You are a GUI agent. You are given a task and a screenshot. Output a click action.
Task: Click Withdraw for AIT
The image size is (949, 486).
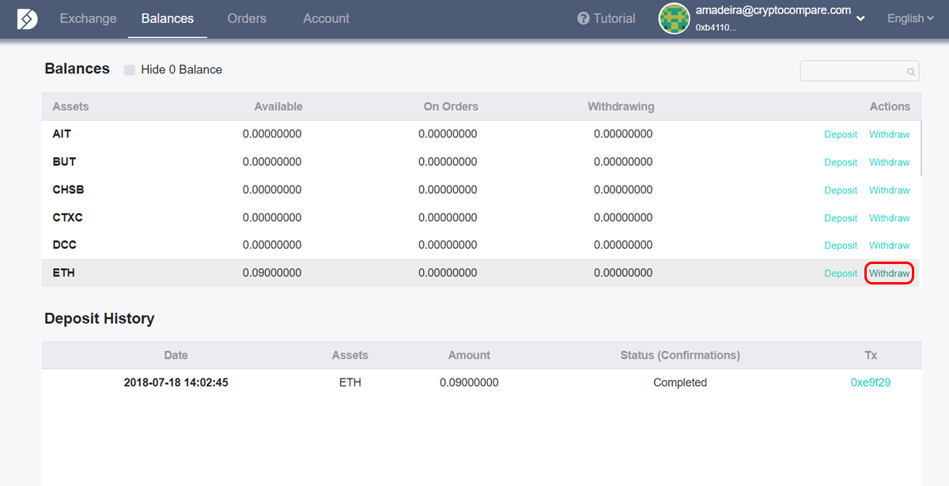coord(890,134)
